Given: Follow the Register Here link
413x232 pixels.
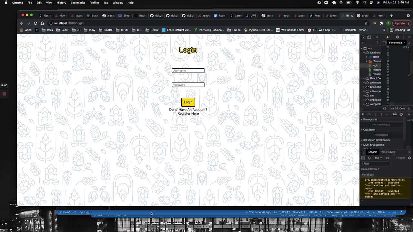Looking at the screenshot, I should click(188, 113).
